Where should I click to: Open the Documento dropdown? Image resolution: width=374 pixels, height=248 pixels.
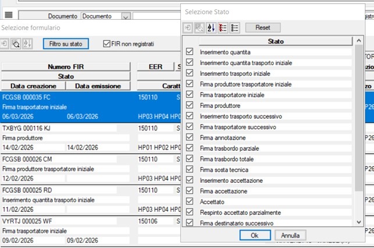click(126, 16)
